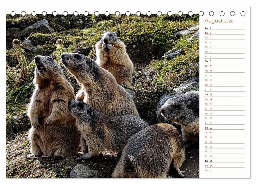
Task: Click the red Sunday 23 row
Action: point(224,132)
